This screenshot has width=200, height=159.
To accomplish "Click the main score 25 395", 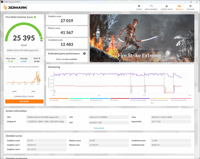I will click(24, 38).
